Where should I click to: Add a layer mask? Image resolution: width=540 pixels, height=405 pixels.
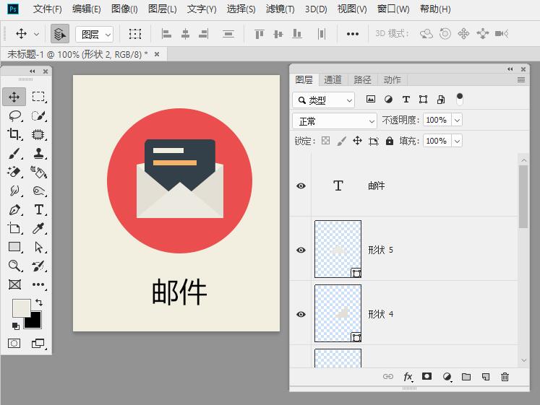pos(427,377)
